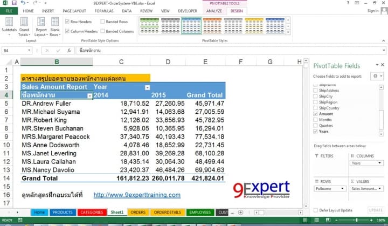Viewport: 388px width, 226px height.
Task: Switch to the ANALYZE ribbon tab
Action: click(x=214, y=11)
